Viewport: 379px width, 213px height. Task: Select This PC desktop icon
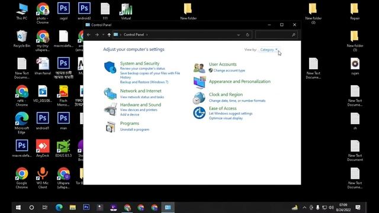tap(22, 12)
